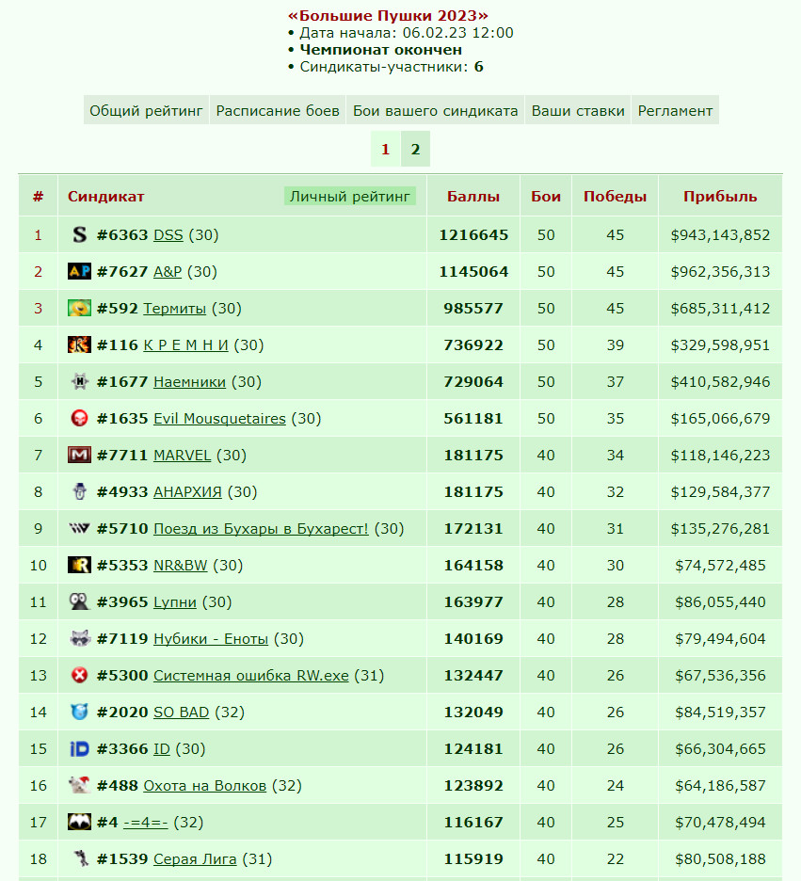Open the Поезд из Бухары в Бухарест! link

261,529
